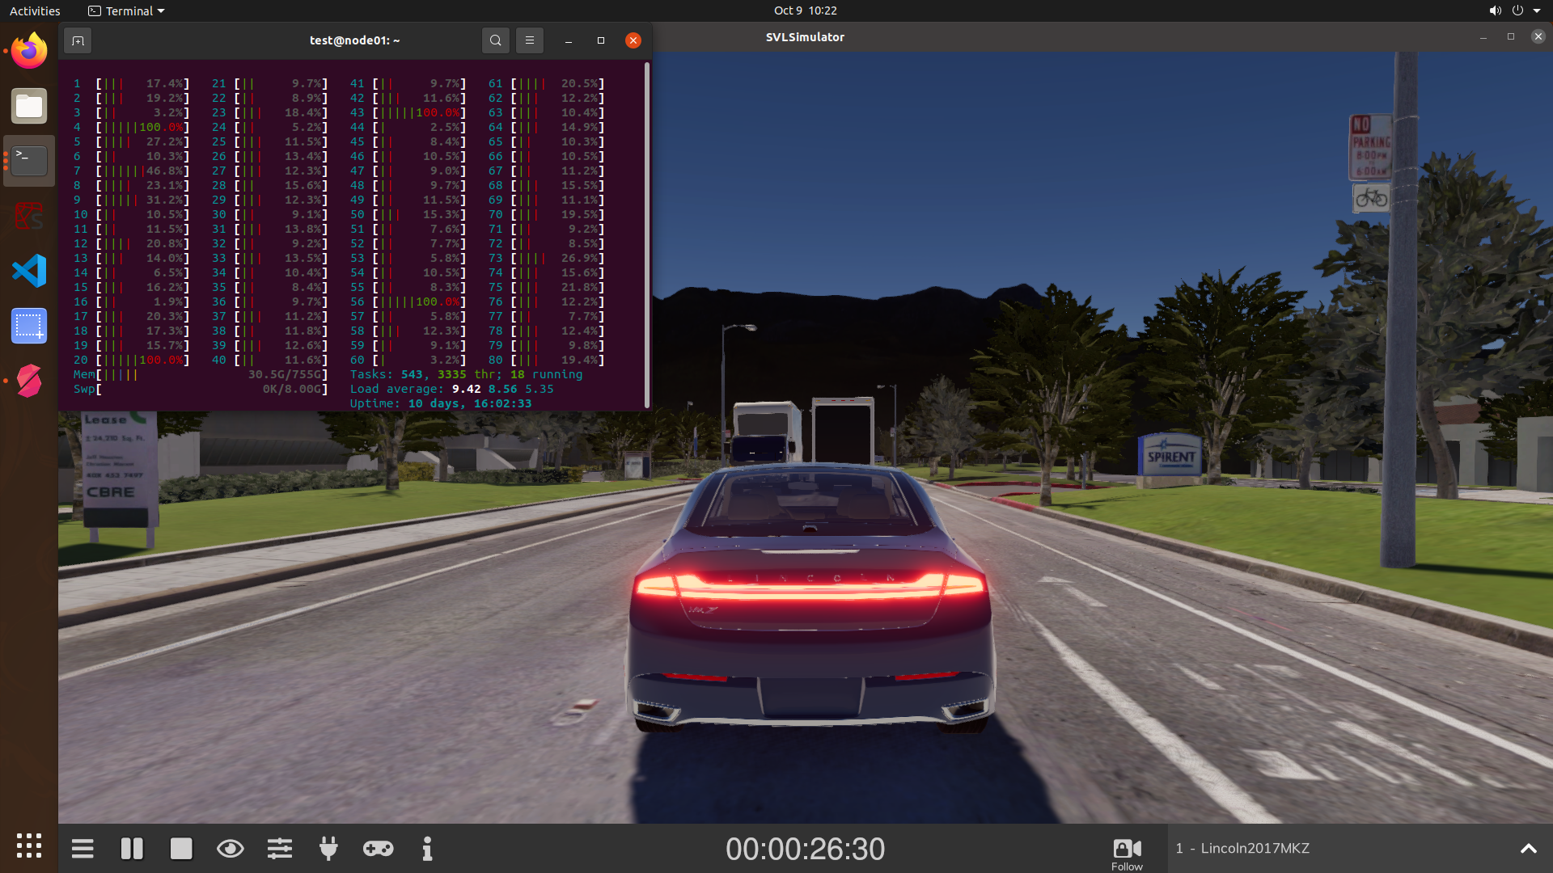
Task: Open the simulator hamburger menu
Action: click(x=83, y=848)
